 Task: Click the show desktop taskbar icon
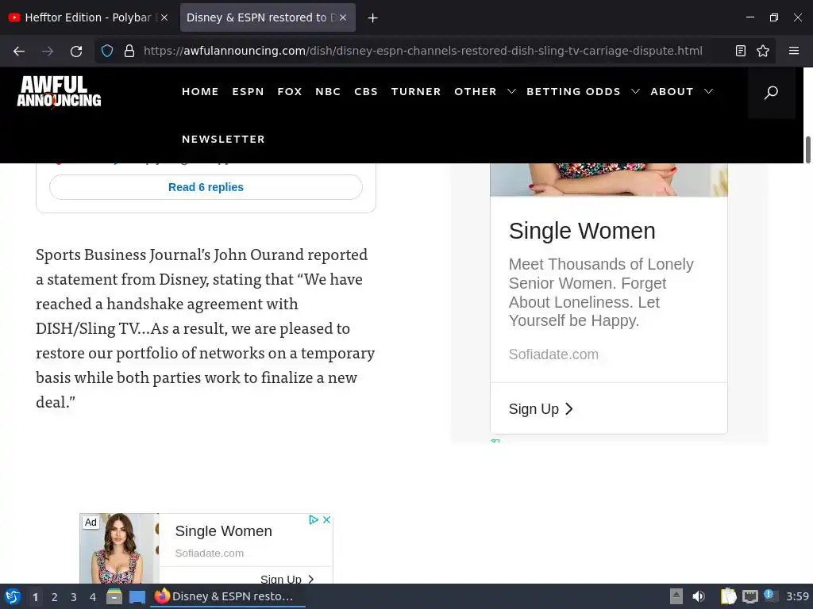coord(137,597)
